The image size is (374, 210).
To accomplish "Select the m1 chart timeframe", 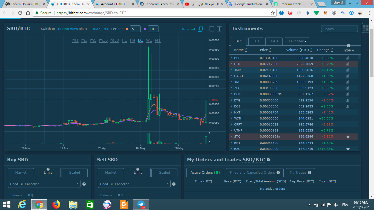I will click(x=75, y=40).
